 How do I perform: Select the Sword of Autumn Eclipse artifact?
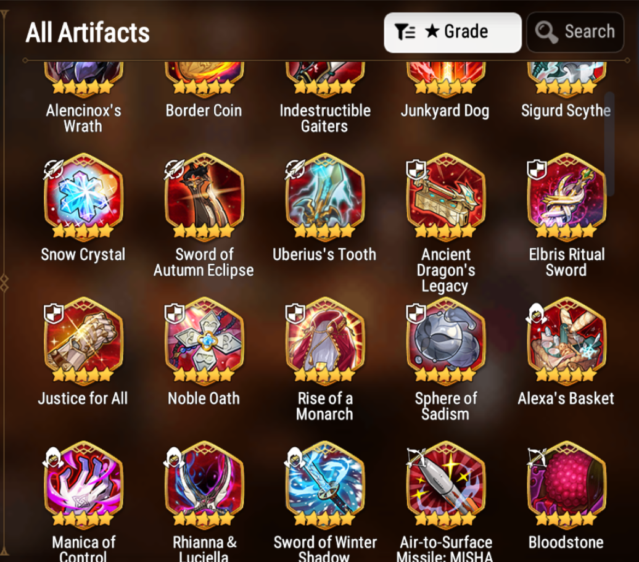click(x=204, y=195)
